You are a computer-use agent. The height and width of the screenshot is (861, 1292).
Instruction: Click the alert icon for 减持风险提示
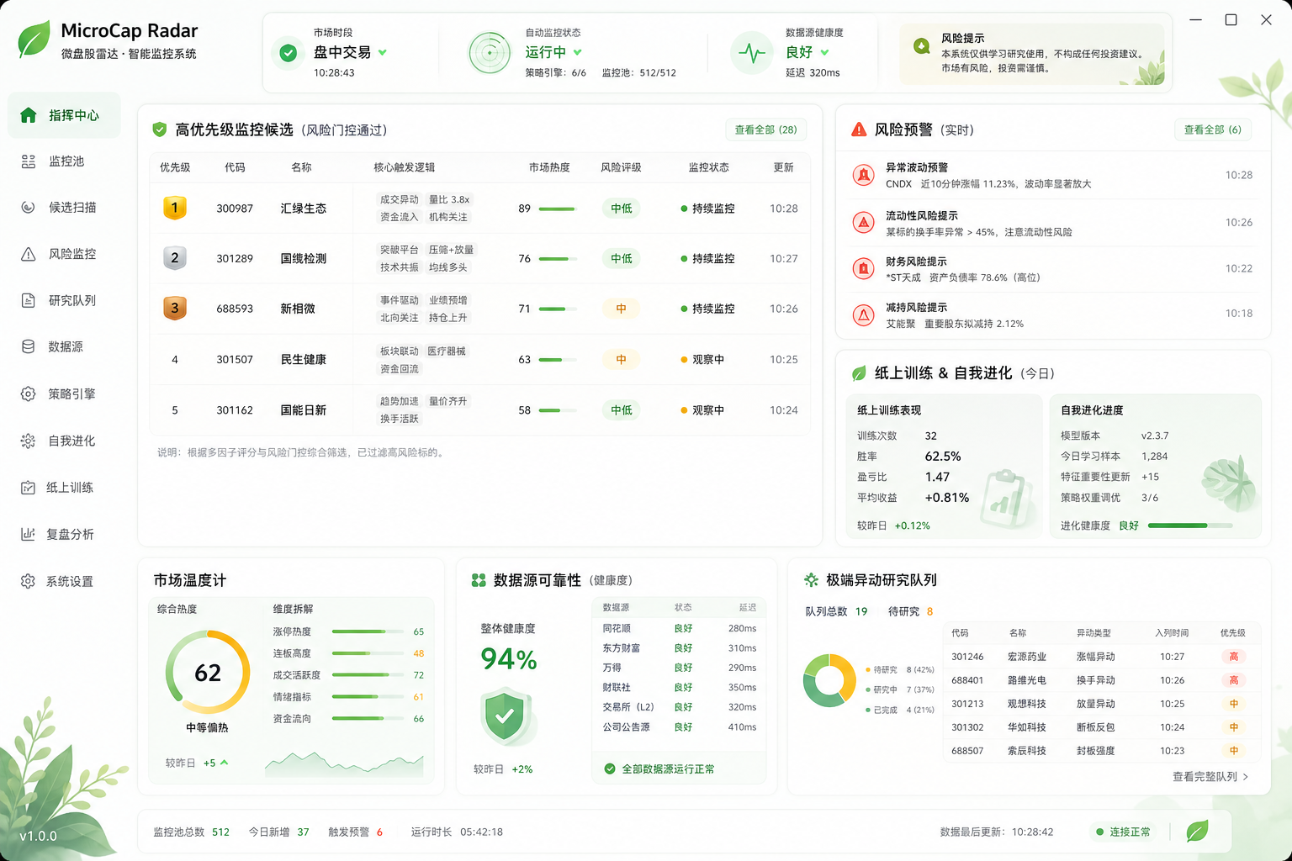[x=863, y=314]
